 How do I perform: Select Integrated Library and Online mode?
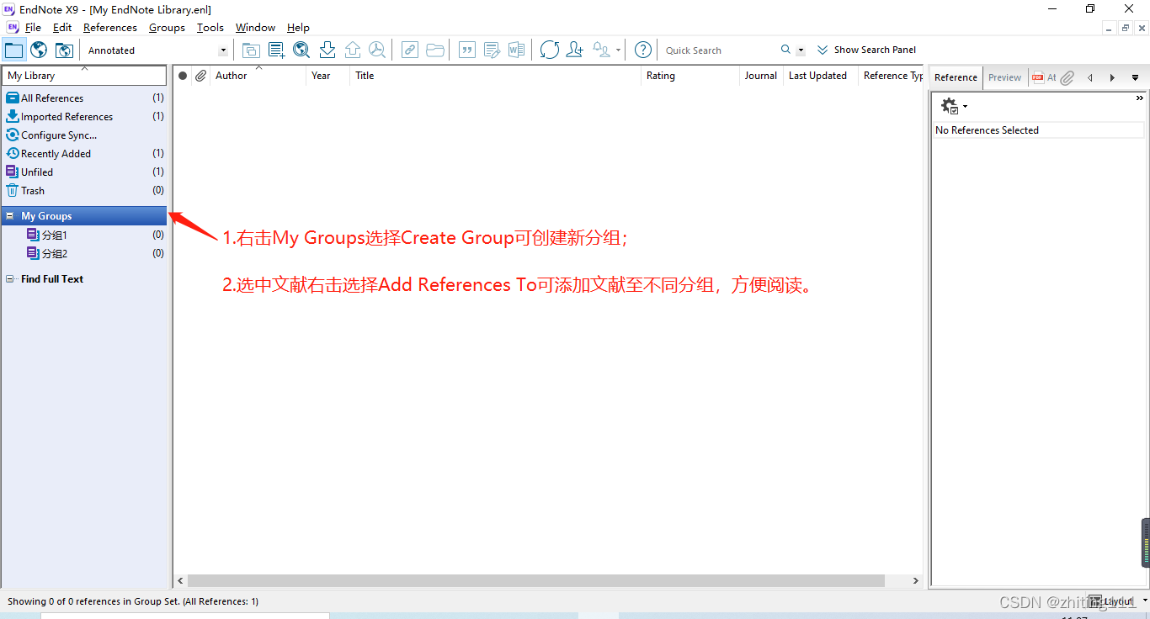(64, 50)
